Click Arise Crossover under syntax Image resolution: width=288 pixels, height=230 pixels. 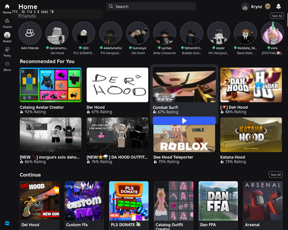coord(165,53)
